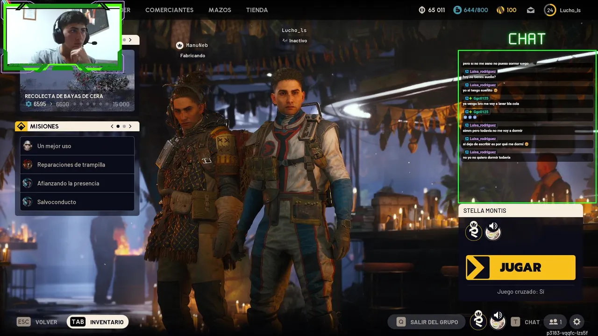Open the COMERCIANTES tab
The image size is (598, 336).
tap(169, 10)
